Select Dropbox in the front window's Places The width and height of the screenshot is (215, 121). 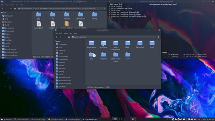click(x=61, y=87)
